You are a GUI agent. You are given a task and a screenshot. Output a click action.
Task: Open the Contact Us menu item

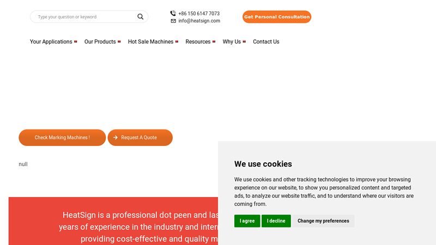(266, 42)
